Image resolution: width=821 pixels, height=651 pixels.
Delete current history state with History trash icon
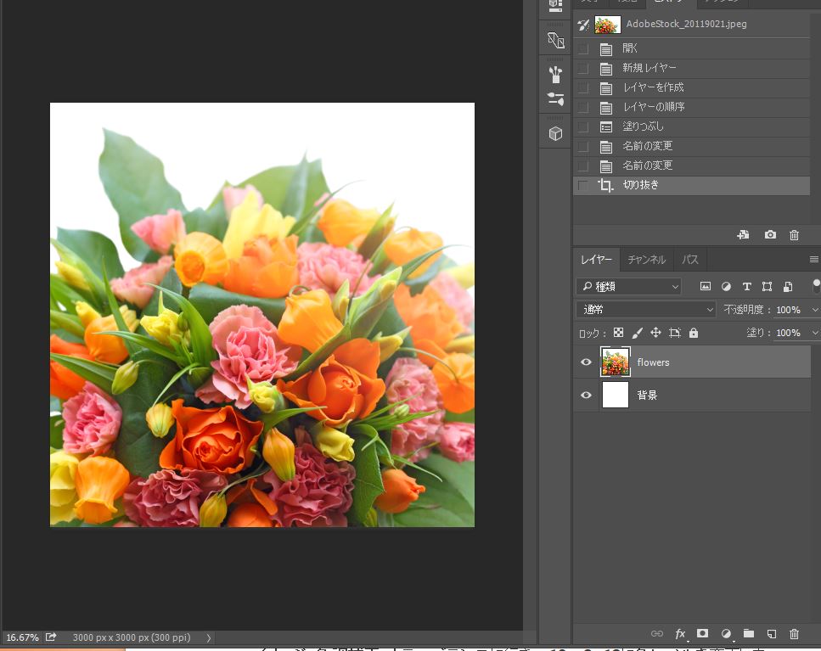point(795,235)
